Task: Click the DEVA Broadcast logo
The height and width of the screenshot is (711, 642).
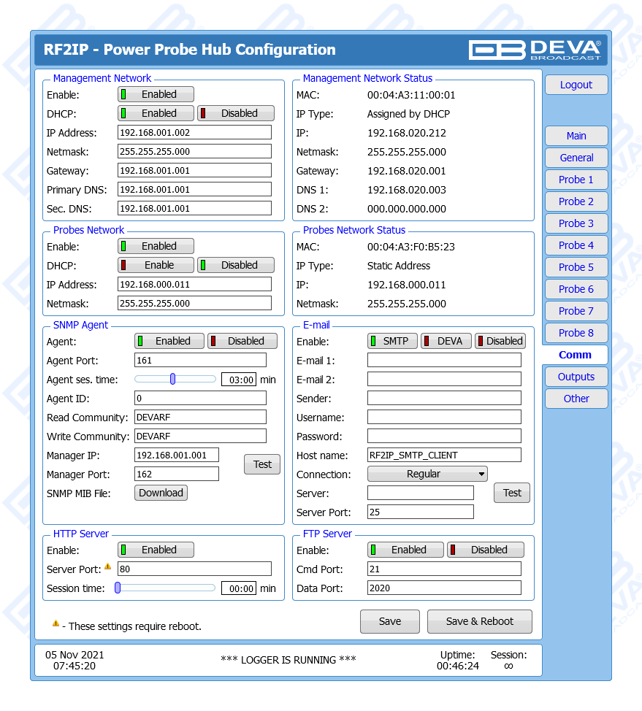Action: coord(535,50)
